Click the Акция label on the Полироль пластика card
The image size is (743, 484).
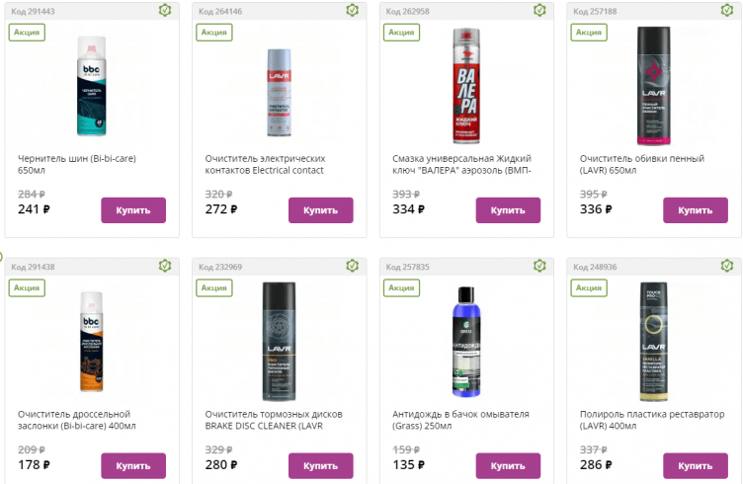point(588,287)
